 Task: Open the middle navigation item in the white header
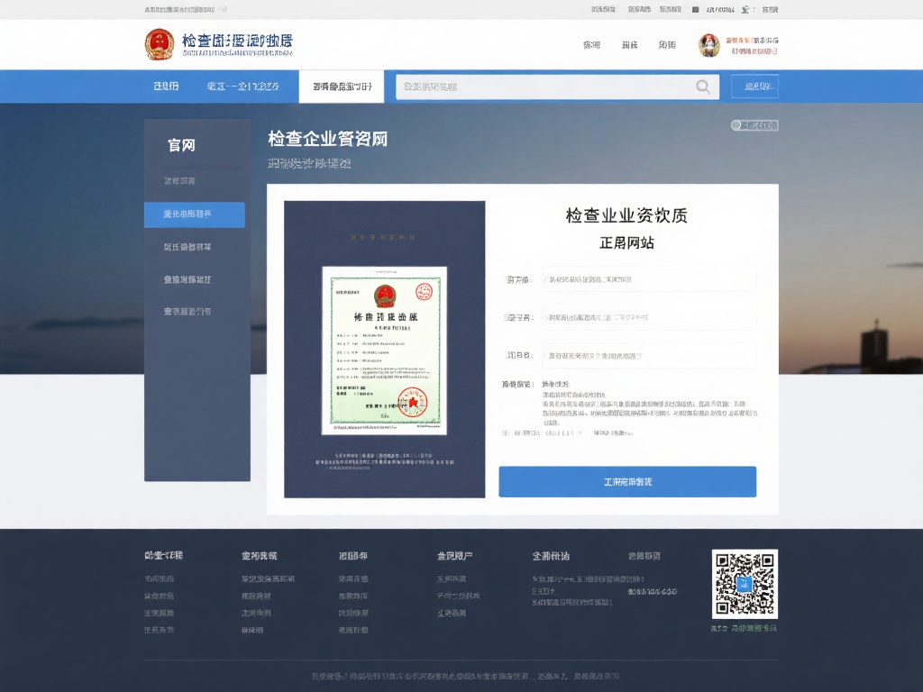point(628,44)
